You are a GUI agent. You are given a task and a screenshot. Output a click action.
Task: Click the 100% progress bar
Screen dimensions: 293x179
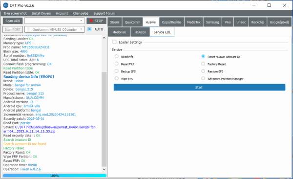[x=55, y=176]
